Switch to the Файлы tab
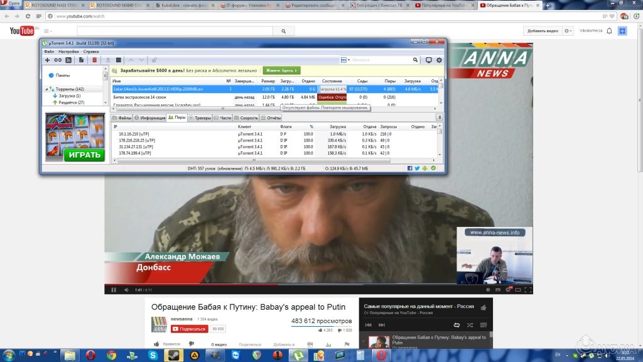The image size is (643, 362). tap(122, 118)
